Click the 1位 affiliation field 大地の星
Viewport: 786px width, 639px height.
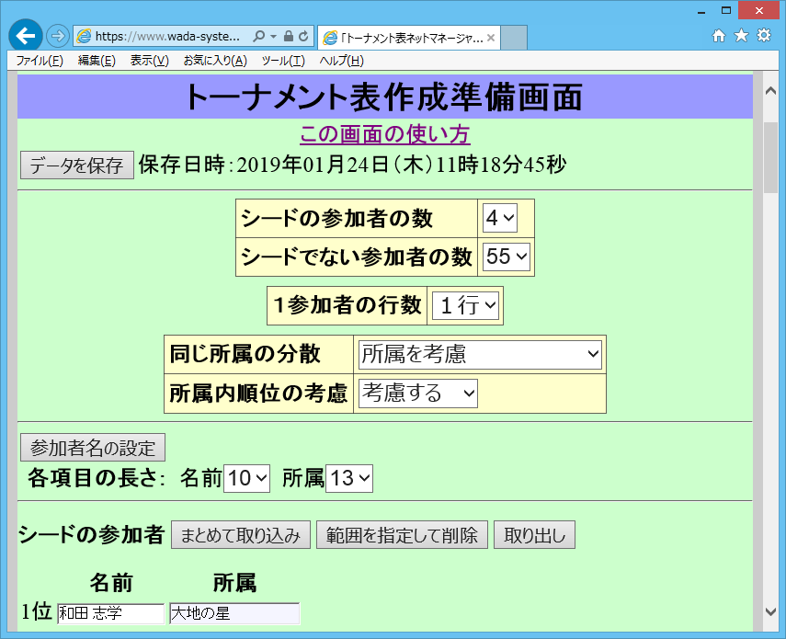click(234, 613)
